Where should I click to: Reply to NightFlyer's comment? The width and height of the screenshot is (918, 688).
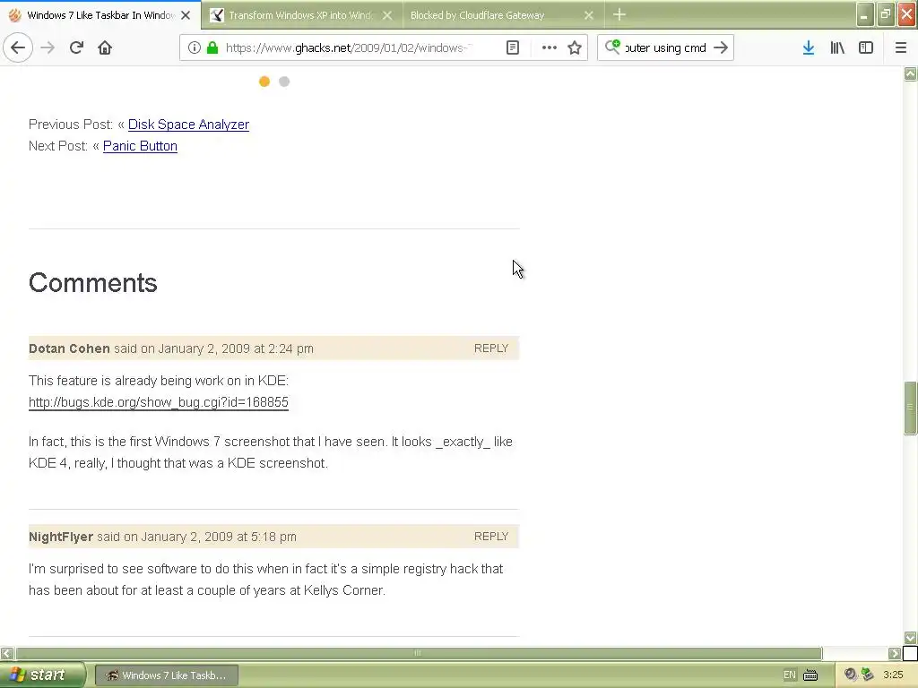click(x=491, y=537)
